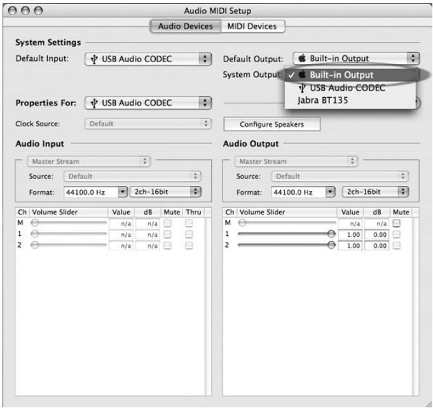Click USB icon beside USB Audio CODEC menu item

303,88
